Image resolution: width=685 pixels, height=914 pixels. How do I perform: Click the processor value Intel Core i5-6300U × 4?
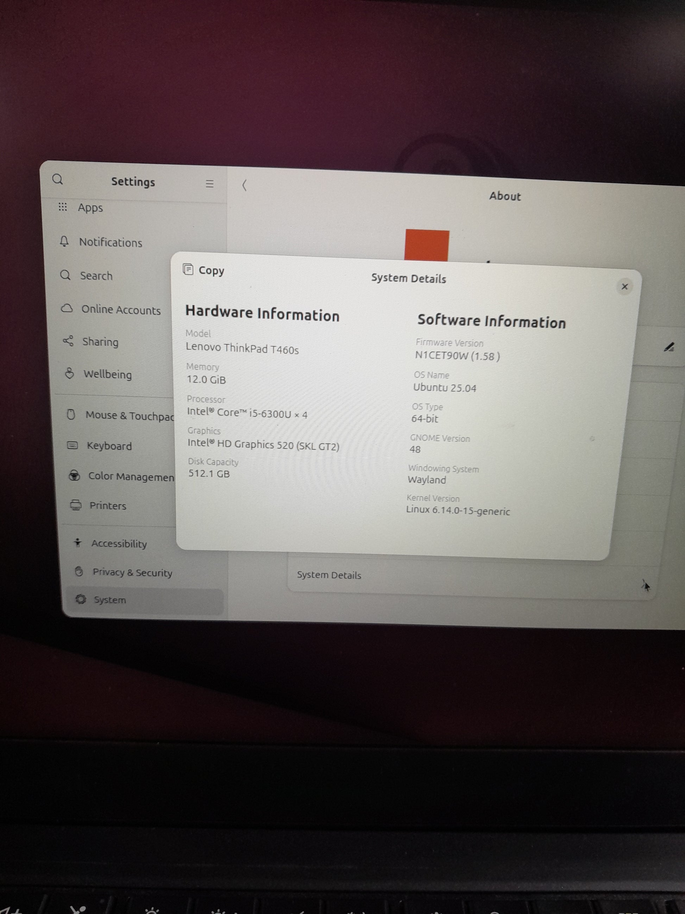[247, 413]
